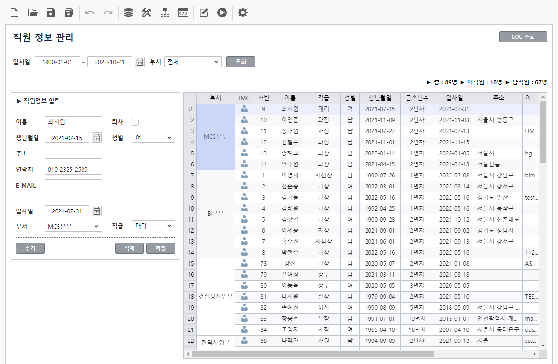Open file using the folder icon
The image size is (558, 364).
click(x=33, y=13)
